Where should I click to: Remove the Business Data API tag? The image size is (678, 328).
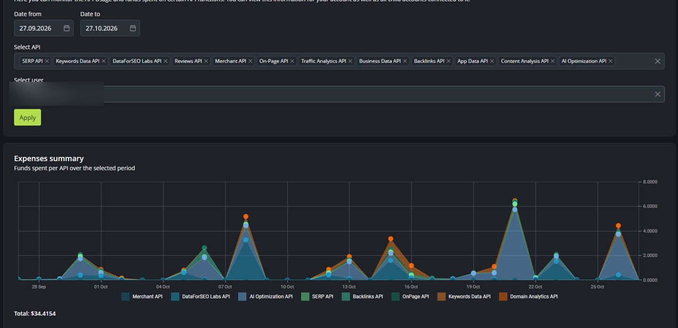pos(405,61)
